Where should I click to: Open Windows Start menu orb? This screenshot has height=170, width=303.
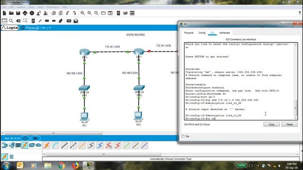[6, 166]
